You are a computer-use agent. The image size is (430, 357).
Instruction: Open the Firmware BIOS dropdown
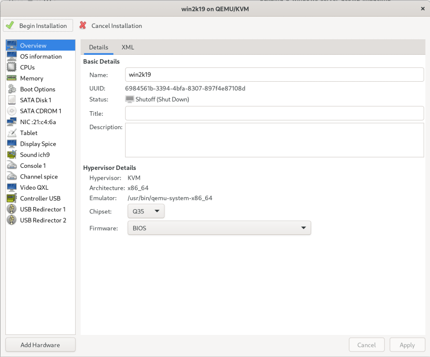(219, 228)
